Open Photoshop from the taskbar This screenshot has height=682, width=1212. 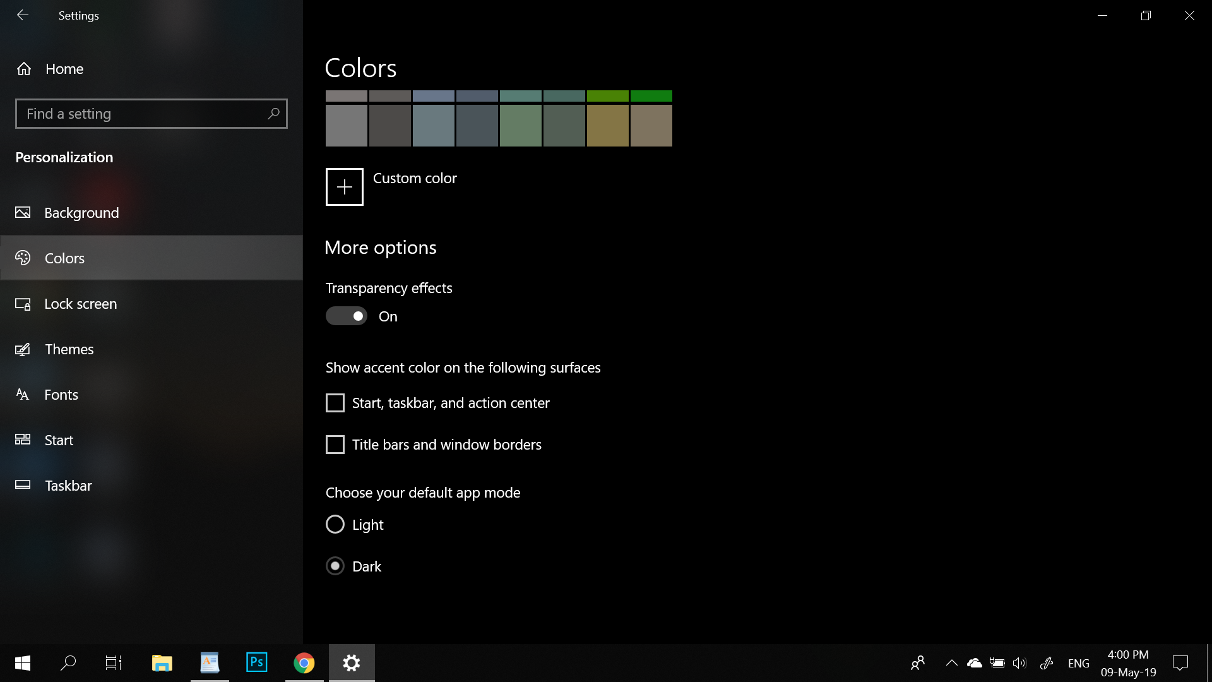coord(257,662)
